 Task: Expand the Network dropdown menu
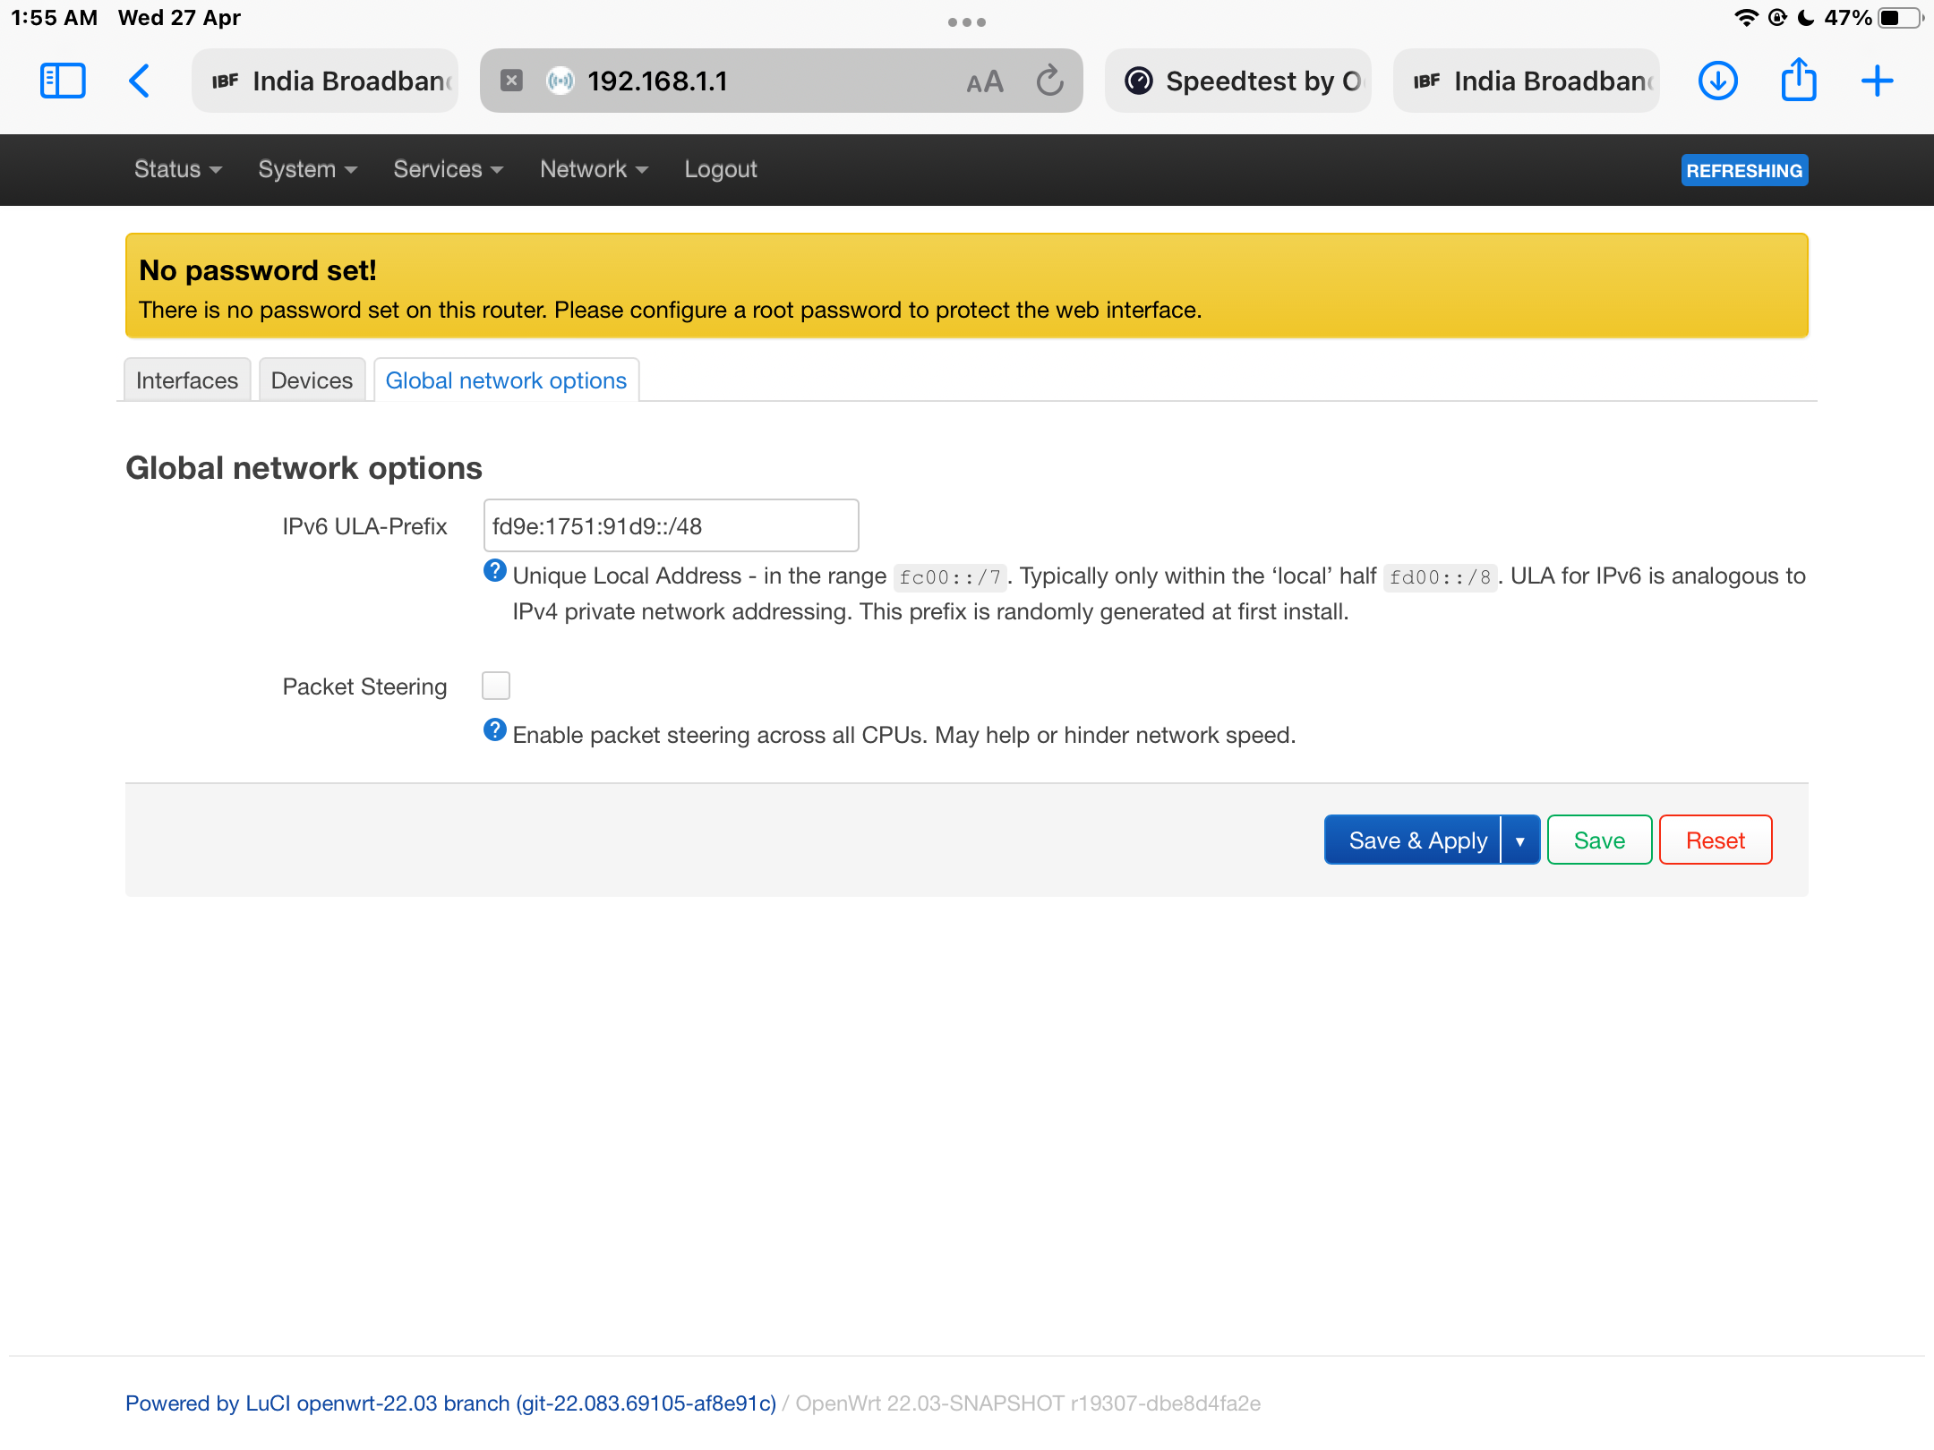coord(594,169)
